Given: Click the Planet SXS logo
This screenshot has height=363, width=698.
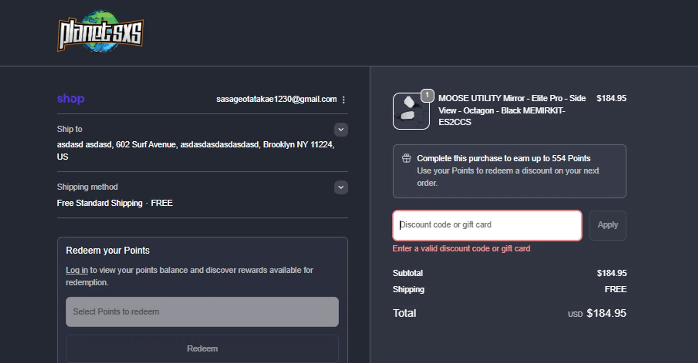Looking at the screenshot, I should point(100,31).
